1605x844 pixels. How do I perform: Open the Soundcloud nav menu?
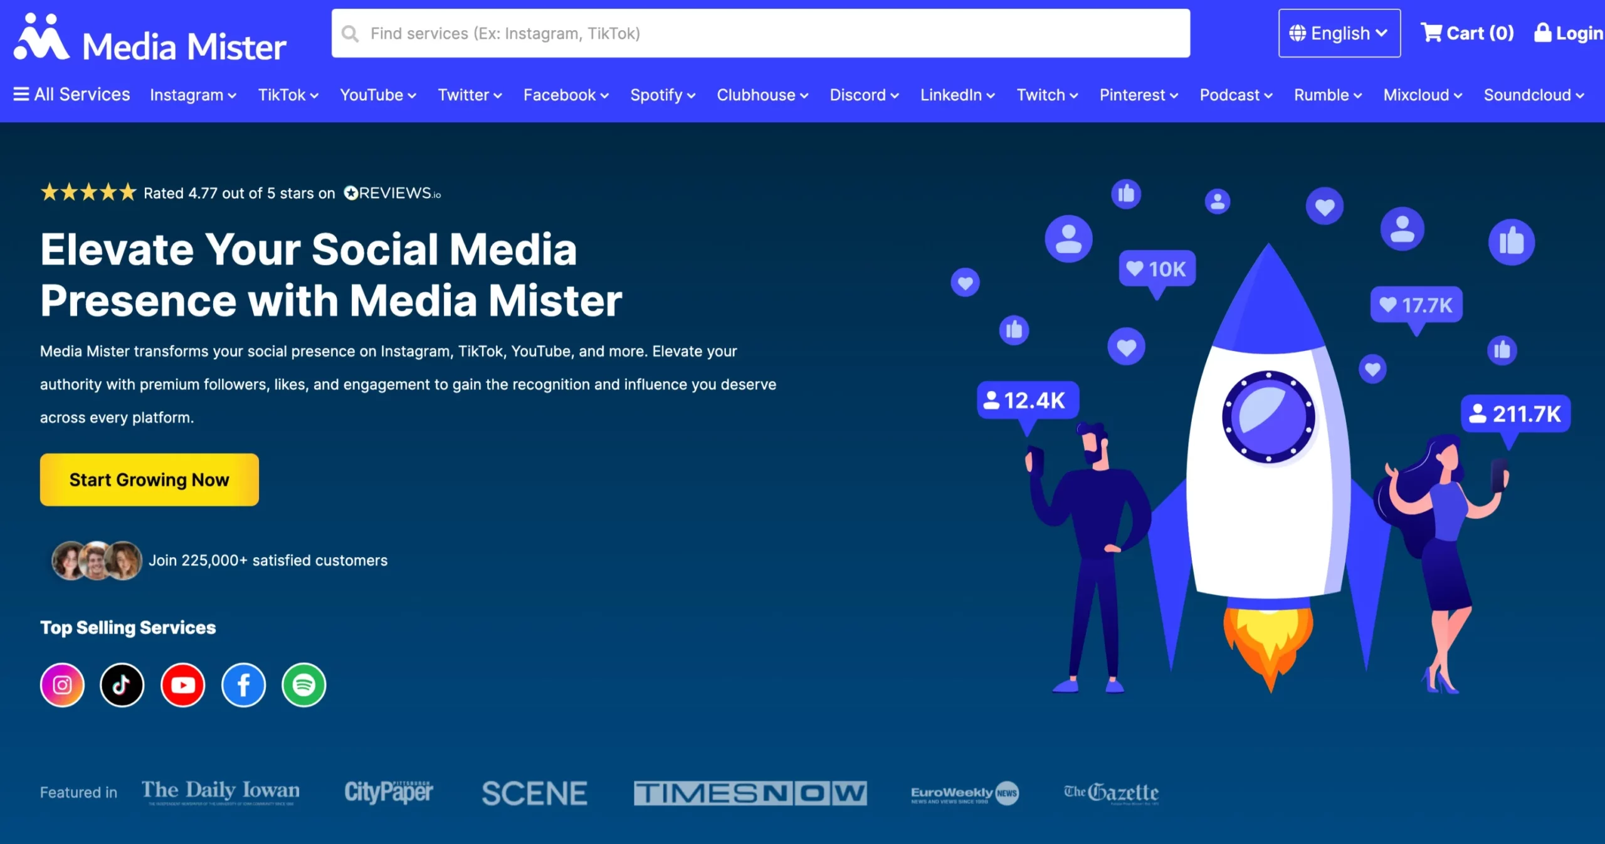(x=1534, y=95)
